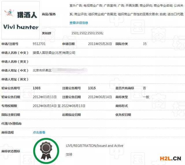The height and width of the screenshot is (165, 185).
Task: Click similar group codes 3501;3502;3503;3506;
Action: point(87,34)
